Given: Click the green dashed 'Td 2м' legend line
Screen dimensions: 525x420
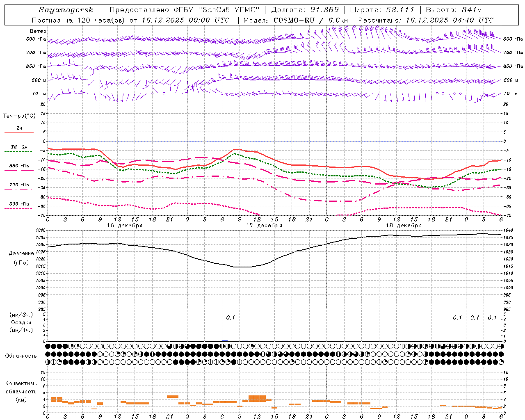Looking at the screenshot, I should click(x=19, y=152).
